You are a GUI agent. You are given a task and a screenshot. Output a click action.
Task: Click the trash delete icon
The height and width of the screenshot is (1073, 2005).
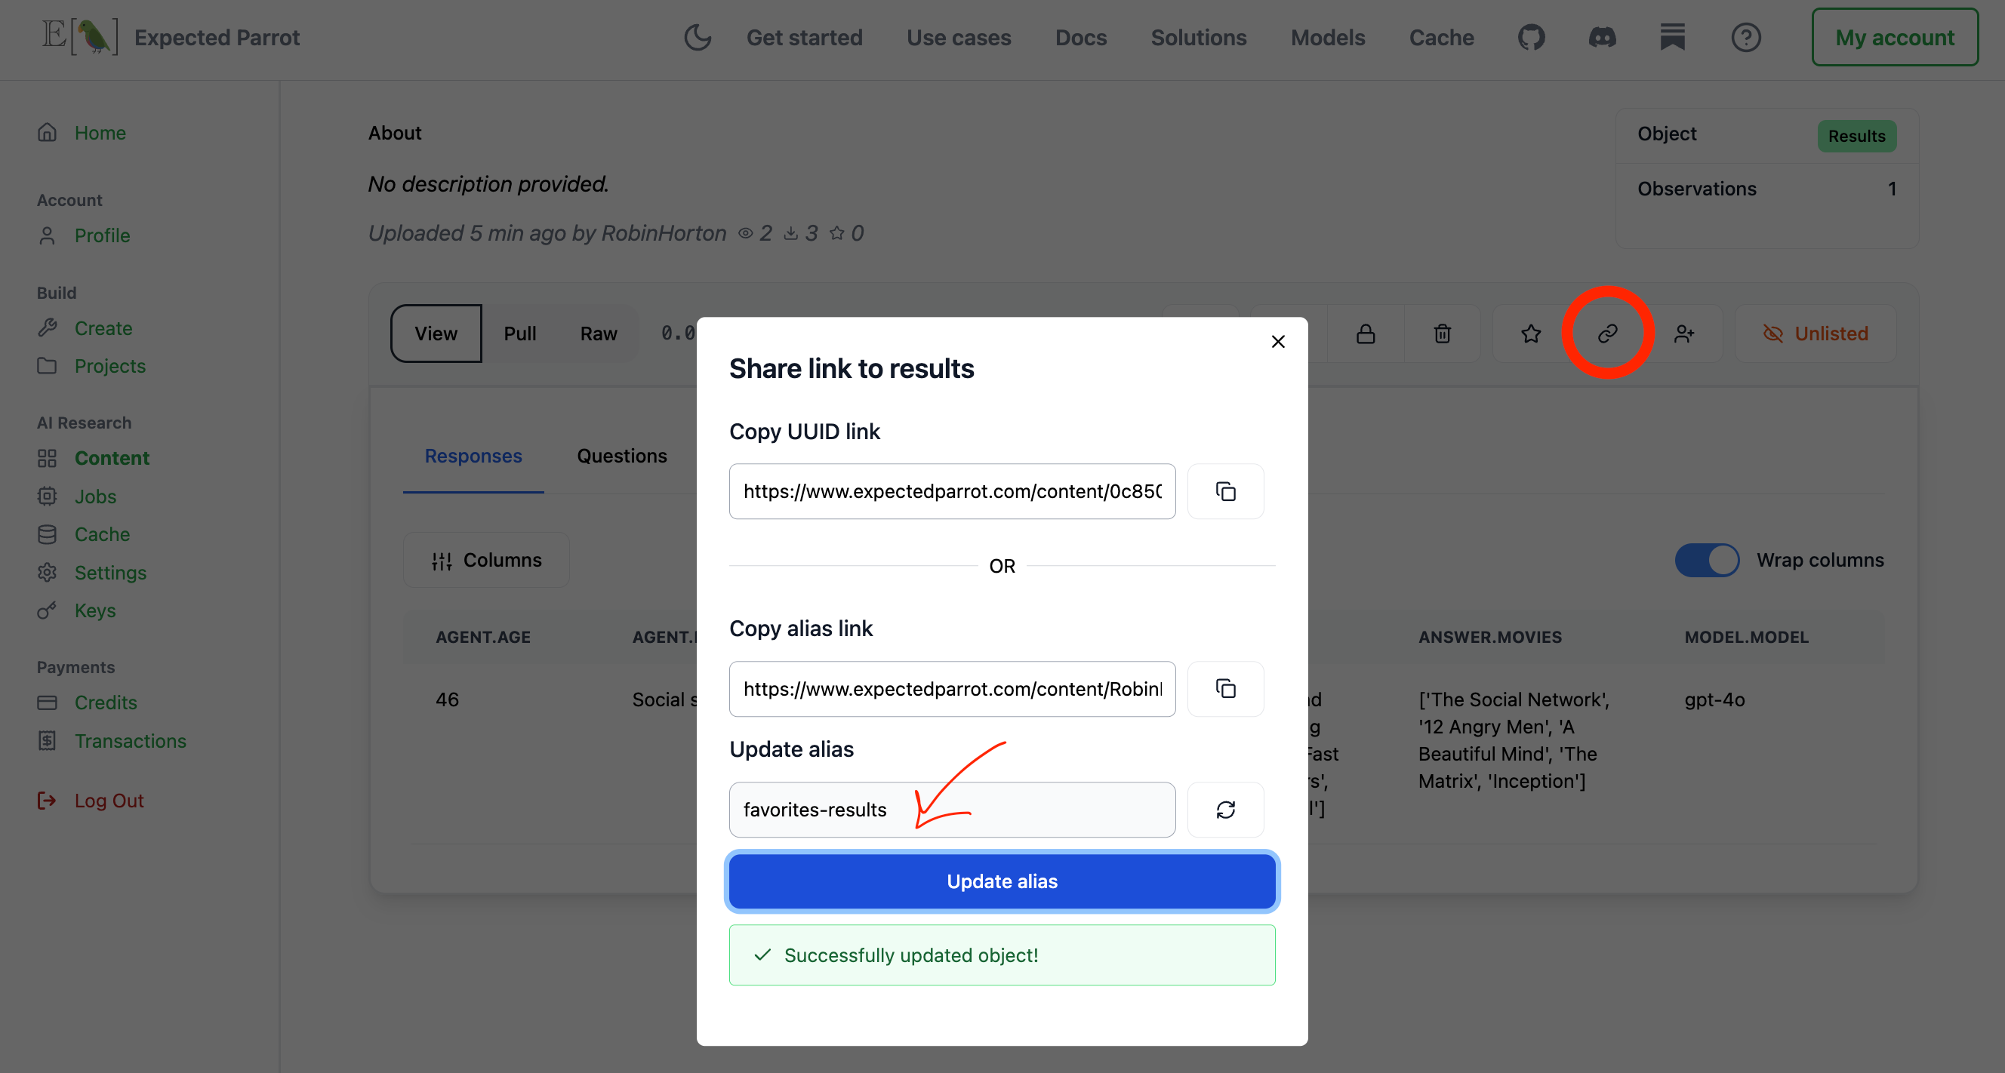1443,334
